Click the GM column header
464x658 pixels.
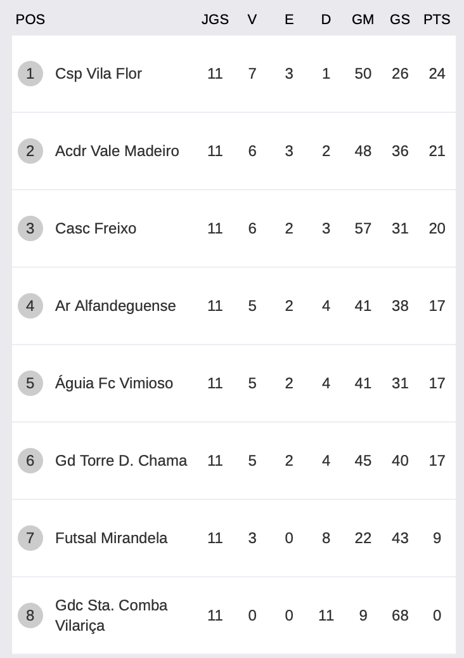click(363, 19)
